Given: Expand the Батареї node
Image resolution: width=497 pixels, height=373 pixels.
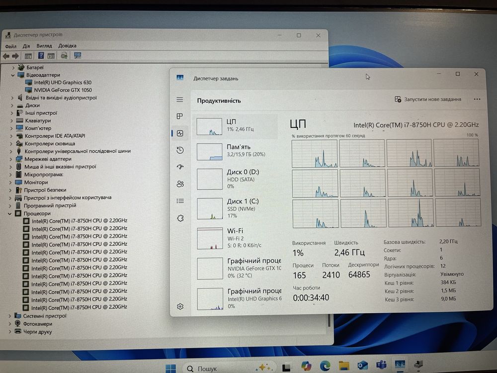Looking at the screenshot, I should pyautogui.click(x=13, y=68).
